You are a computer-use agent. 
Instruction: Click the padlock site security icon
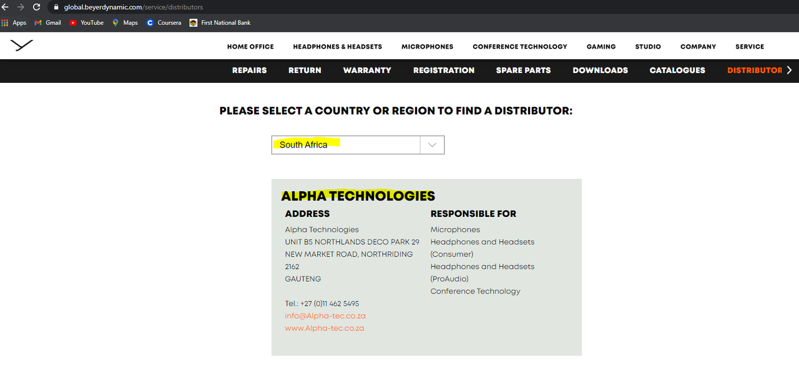tap(56, 7)
